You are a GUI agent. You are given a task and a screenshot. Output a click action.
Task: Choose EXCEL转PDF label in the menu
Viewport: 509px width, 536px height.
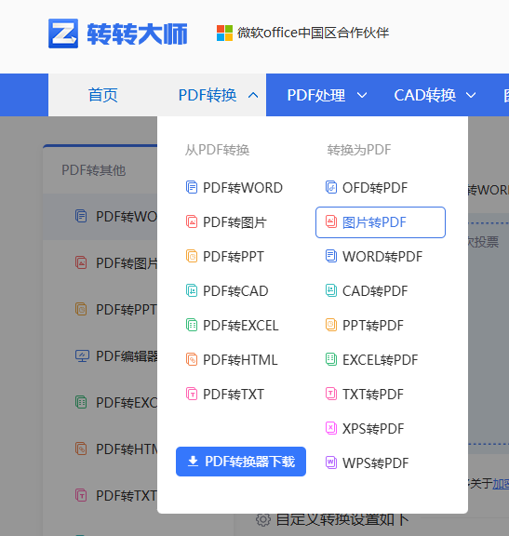click(x=381, y=360)
